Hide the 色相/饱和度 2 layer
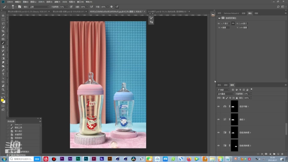The height and width of the screenshot is (162, 288). pyautogui.click(x=218, y=146)
